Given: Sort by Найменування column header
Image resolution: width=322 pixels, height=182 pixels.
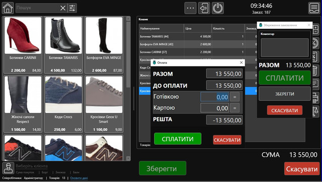Looking at the screenshot, I should click(161, 28).
